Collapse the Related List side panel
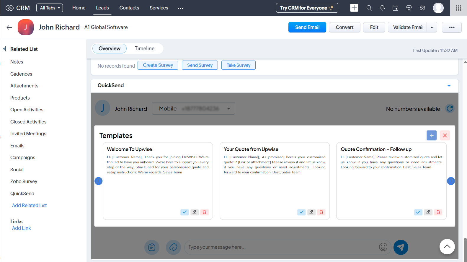 pos(4,49)
